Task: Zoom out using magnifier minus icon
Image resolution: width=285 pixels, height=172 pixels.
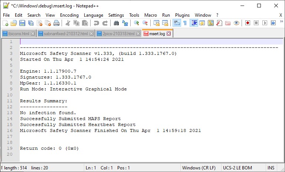Action: [145, 23]
